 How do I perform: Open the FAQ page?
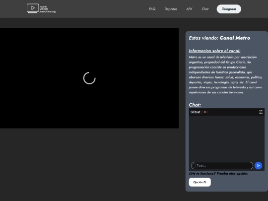click(x=152, y=9)
